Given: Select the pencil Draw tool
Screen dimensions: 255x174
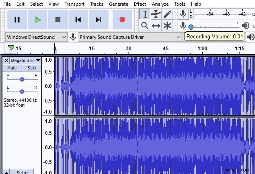Looking at the screenshot, I should [x=167, y=14].
